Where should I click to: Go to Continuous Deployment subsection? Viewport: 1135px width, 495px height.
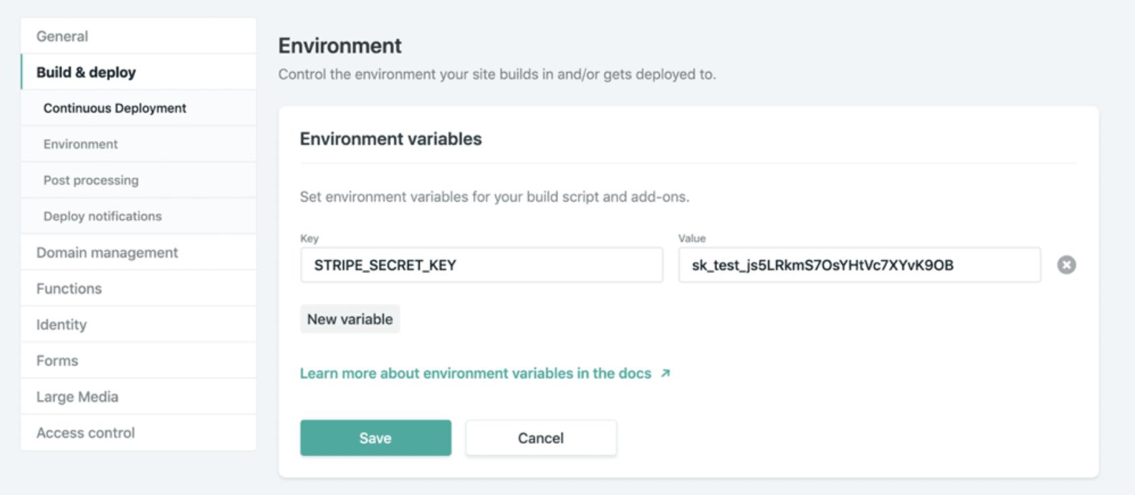click(115, 108)
